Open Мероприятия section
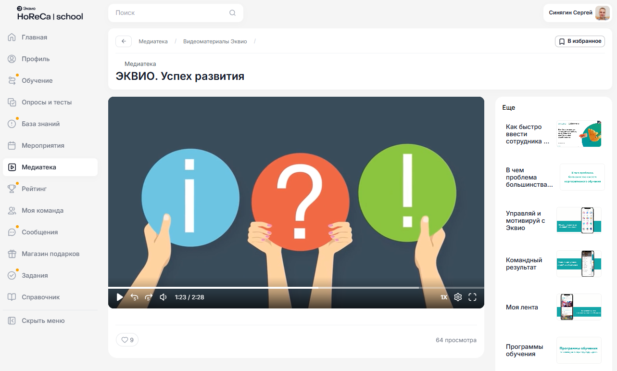The height and width of the screenshot is (371, 617). pos(50,146)
